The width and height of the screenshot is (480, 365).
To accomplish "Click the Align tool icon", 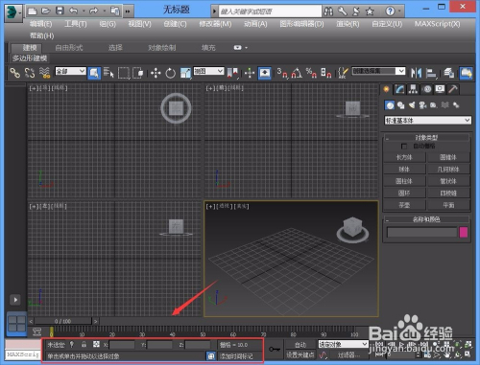I will (x=431, y=73).
